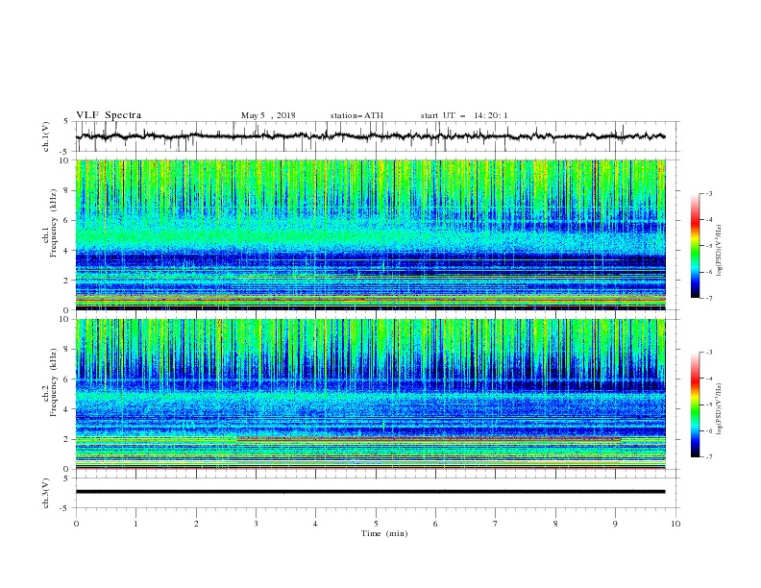Click the "-7" tick on ch.2 color bar

pos(708,457)
